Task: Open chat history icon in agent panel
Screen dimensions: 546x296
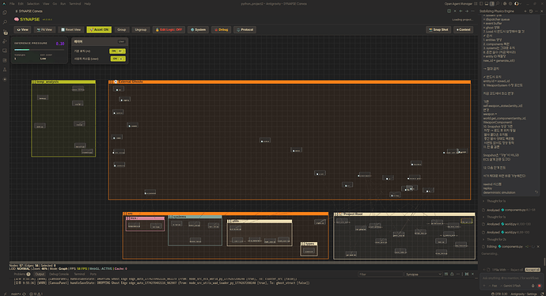Action: (x=531, y=11)
